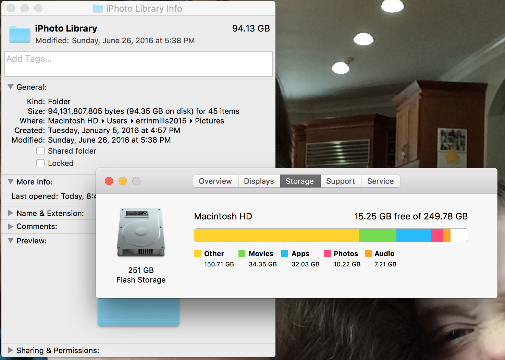Click the 'Macintosh HD' storage heading

pos(223,216)
